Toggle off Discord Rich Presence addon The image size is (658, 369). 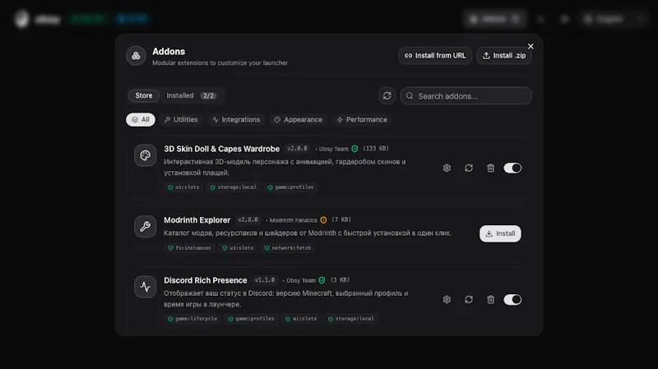pyautogui.click(x=512, y=299)
